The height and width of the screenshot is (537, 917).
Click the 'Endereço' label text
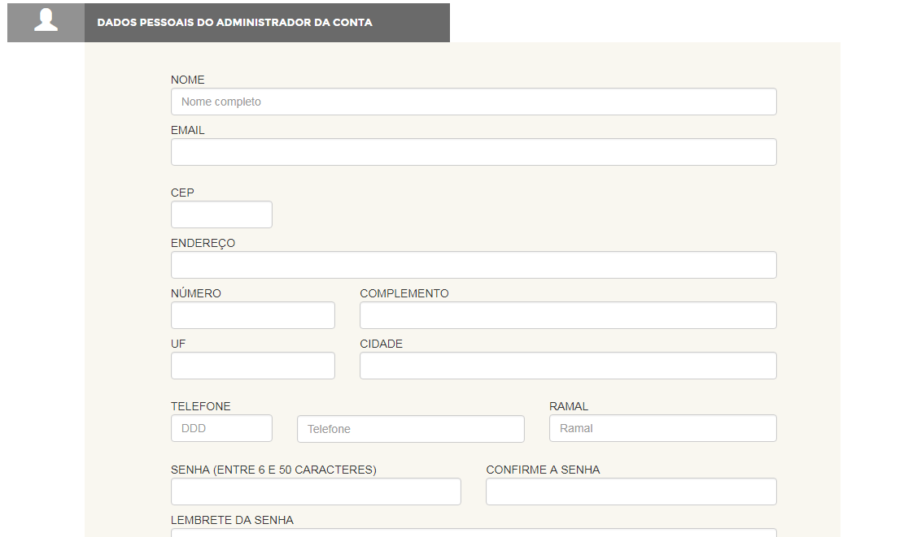[x=203, y=243]
